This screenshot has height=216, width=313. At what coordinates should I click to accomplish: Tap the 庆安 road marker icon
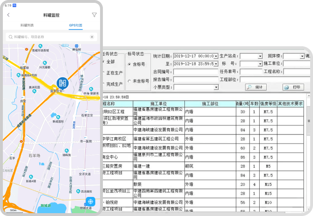[x=23, y=97]
